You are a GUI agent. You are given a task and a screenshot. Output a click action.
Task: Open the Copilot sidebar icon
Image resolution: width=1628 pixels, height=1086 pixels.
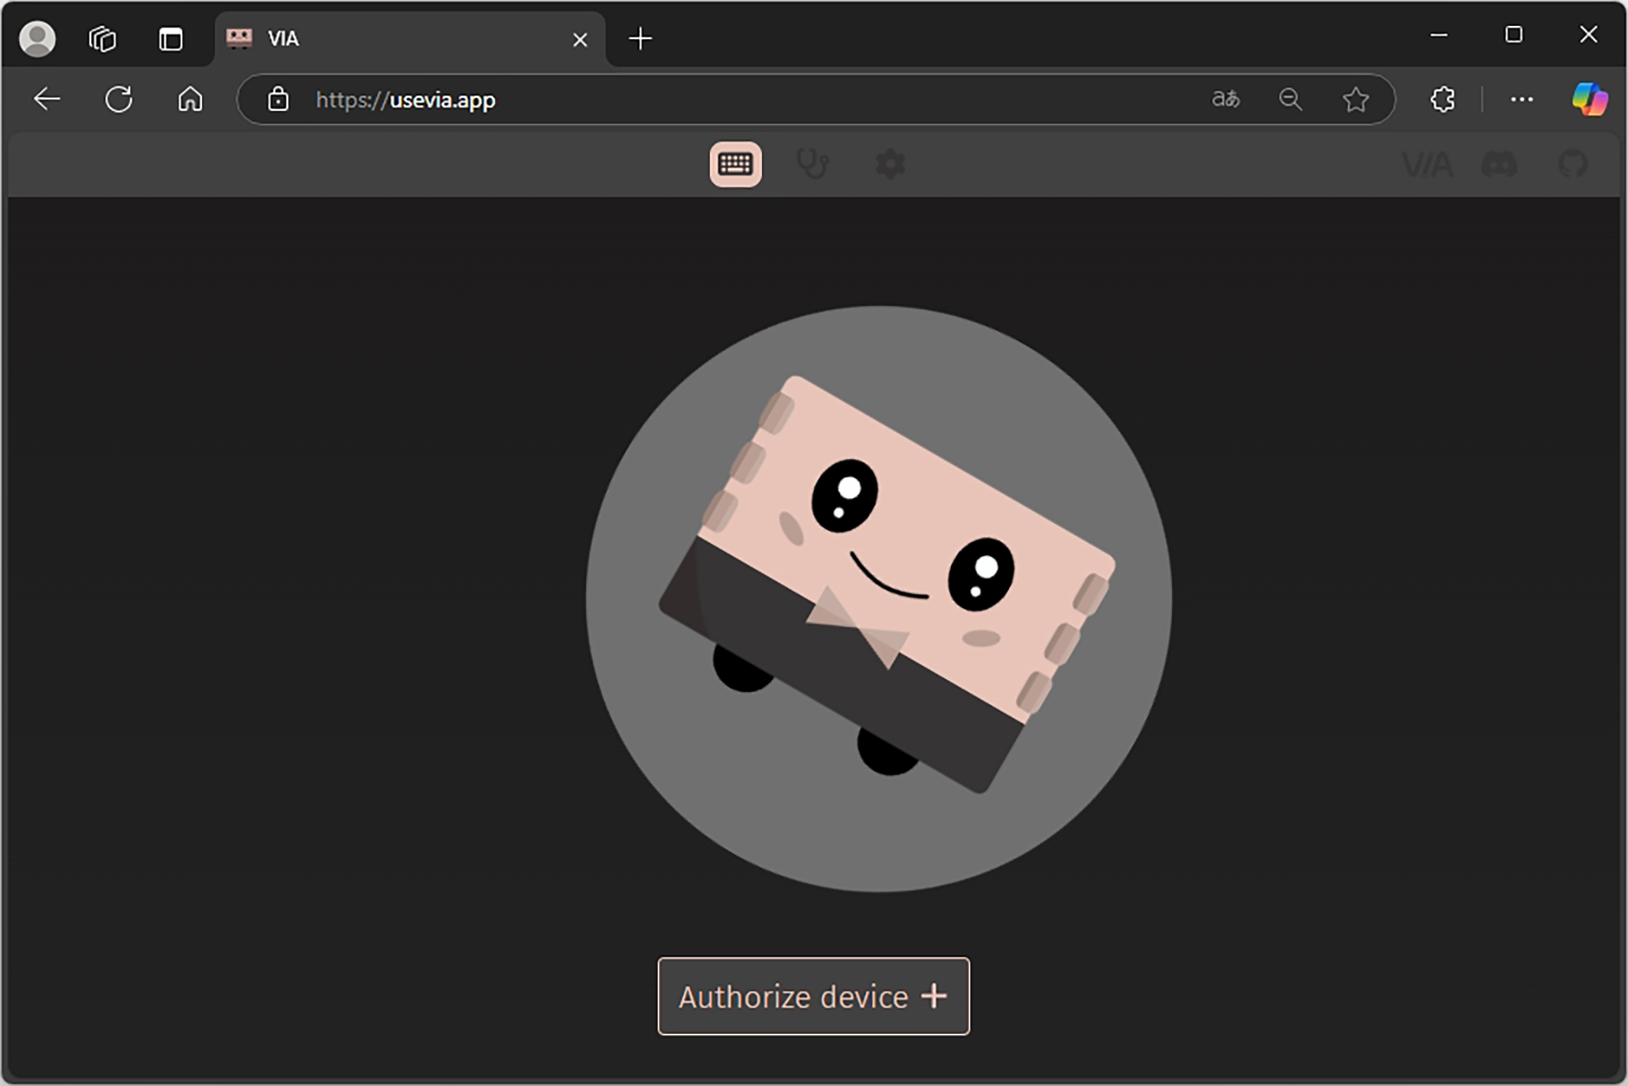point(1589,99)
